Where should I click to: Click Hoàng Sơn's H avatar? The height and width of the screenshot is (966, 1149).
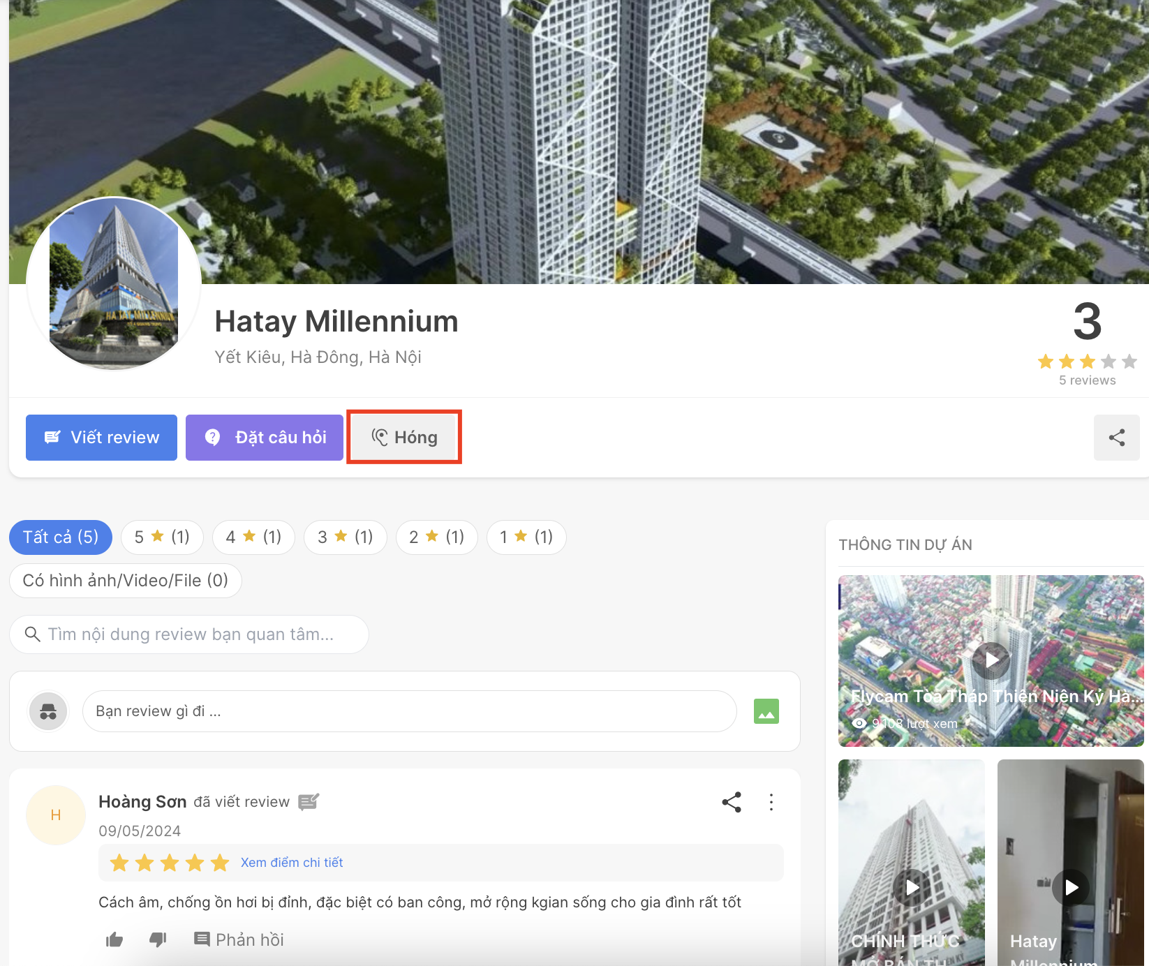56,815
